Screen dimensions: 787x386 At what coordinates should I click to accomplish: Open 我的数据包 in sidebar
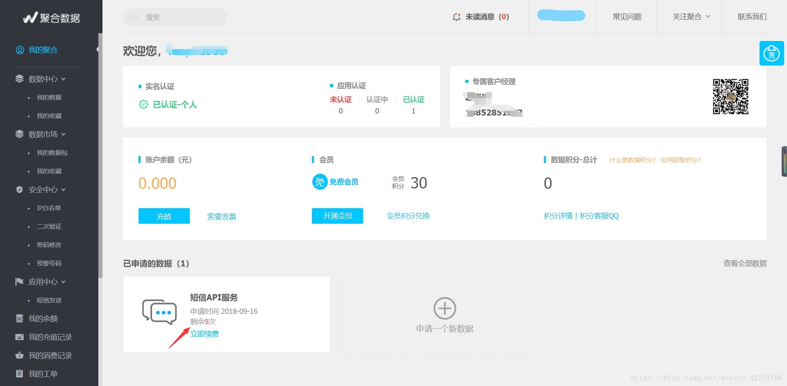52,152
